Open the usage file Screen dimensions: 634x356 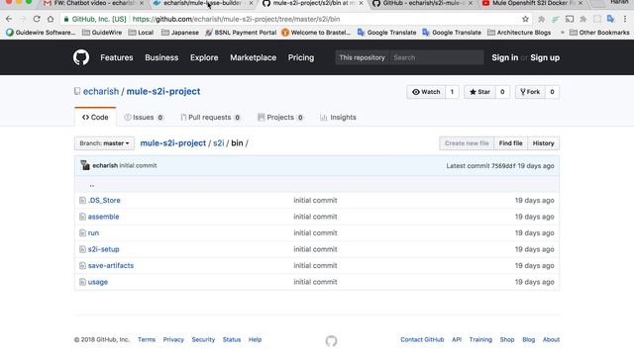pos(98,282)
